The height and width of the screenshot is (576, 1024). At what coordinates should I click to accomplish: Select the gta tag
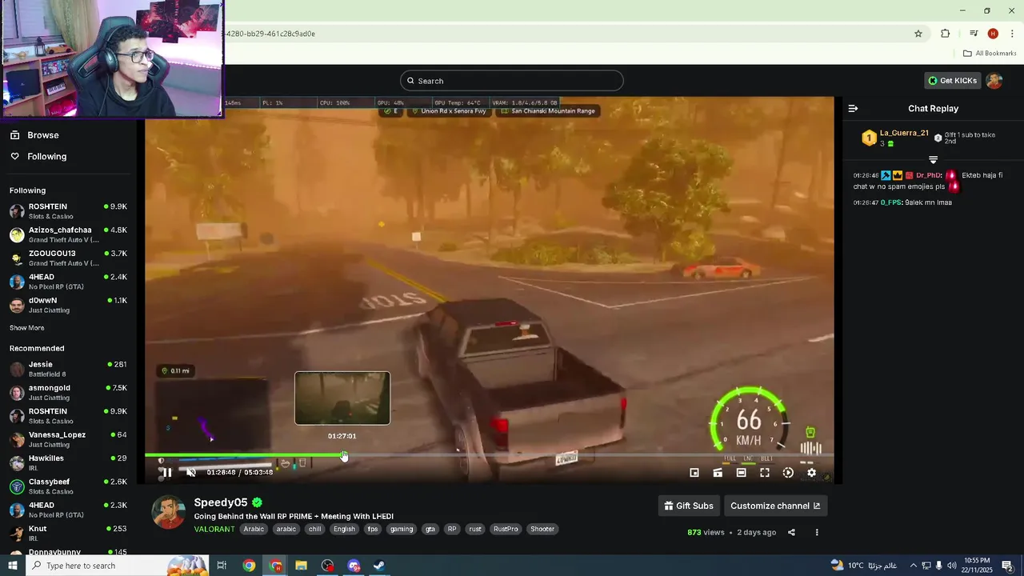[x=430, y=529]
